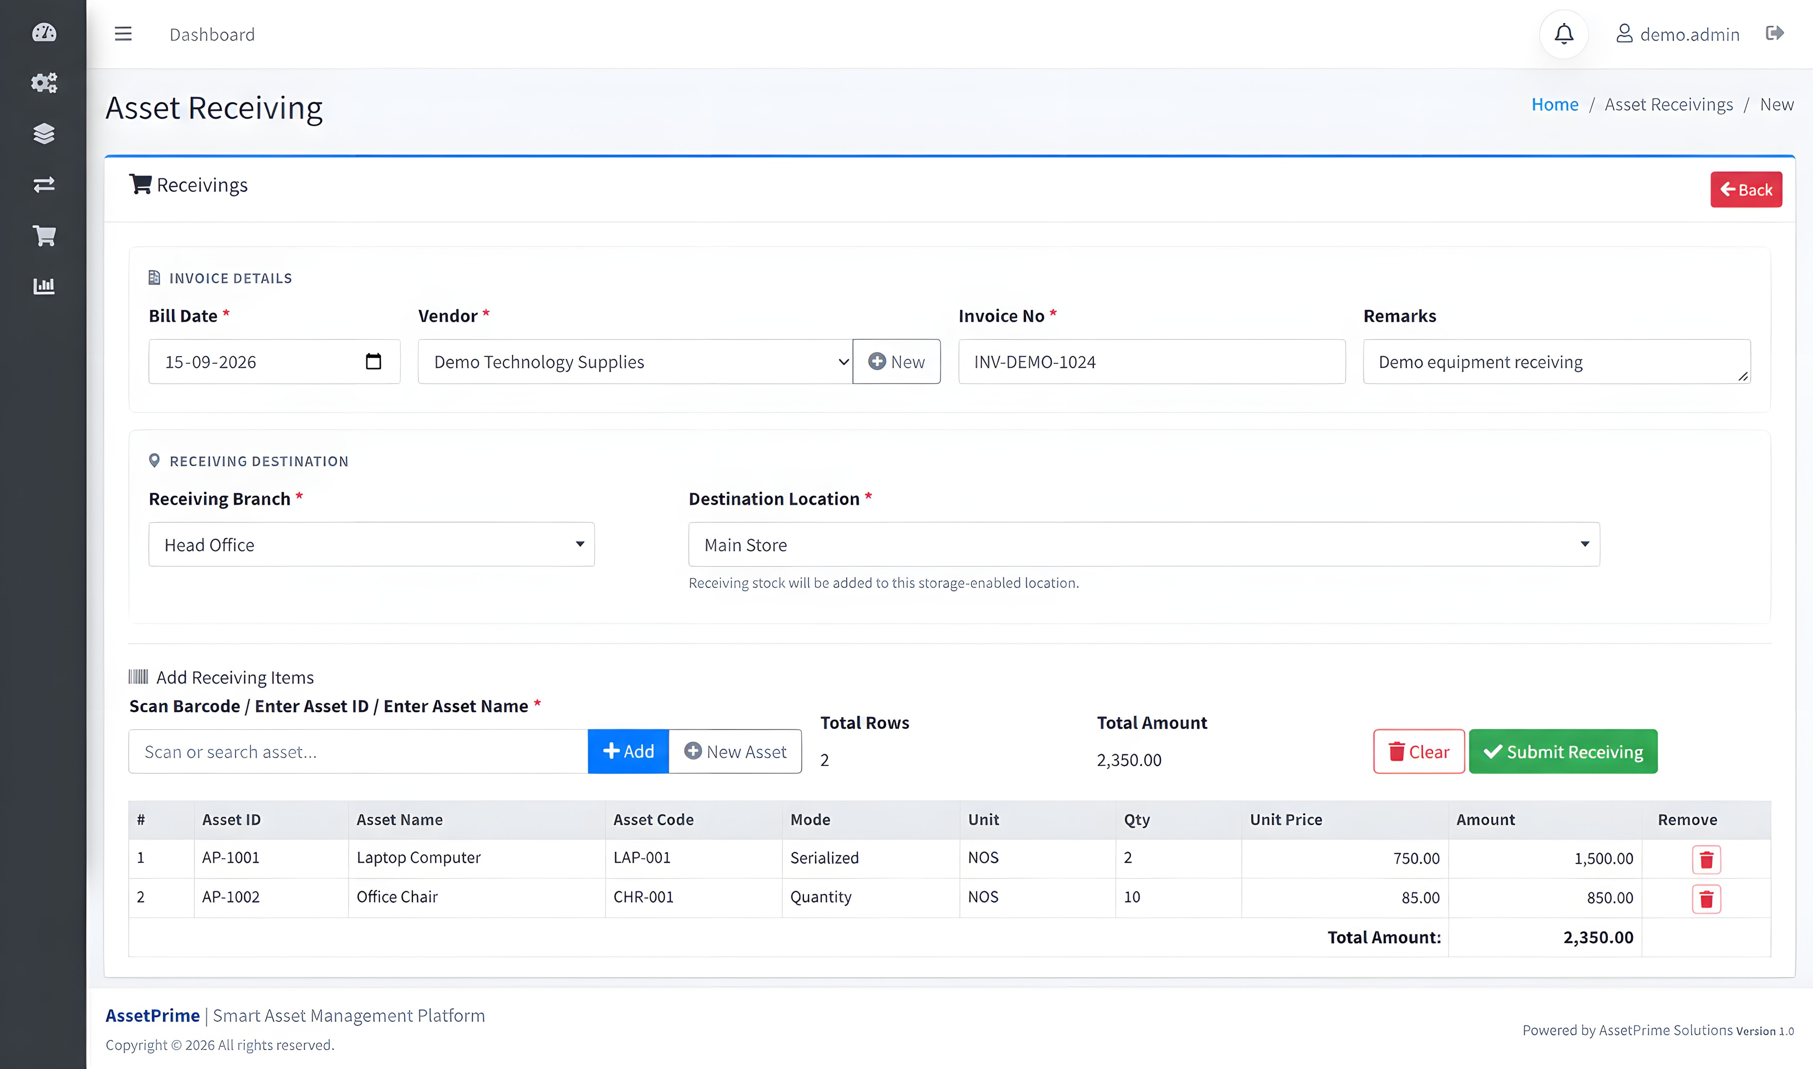Open the transfer arrows sidebar icon
Screen dimensions: 1813x1069
point(44,184)
